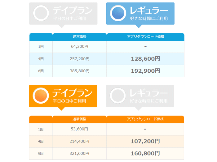The image size is (217, 162).
Task: Click the blue アプリダウンロード価格 column header
Action: (x=145, y=37)
